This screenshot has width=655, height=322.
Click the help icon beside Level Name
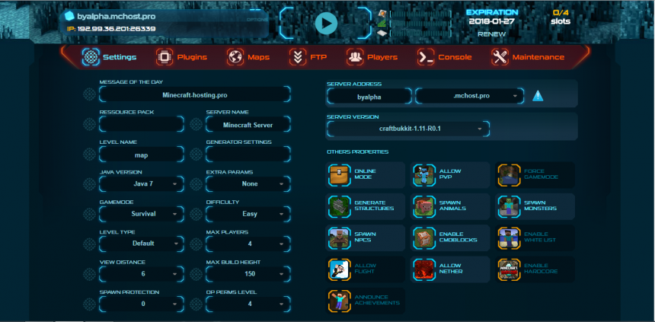pyautogui.click(x=89, y=155)
